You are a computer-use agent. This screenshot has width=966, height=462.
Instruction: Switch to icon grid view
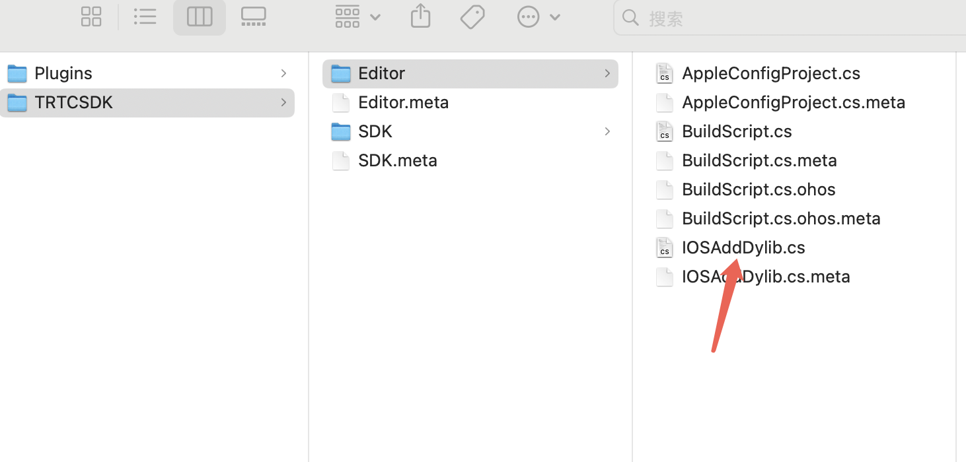[x=91, y=17]
